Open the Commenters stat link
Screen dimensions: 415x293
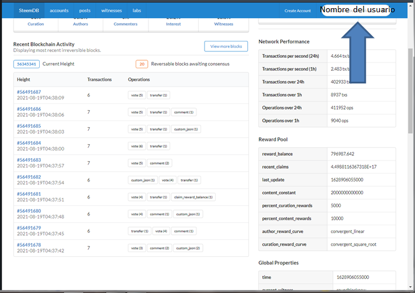pos(126,24)
